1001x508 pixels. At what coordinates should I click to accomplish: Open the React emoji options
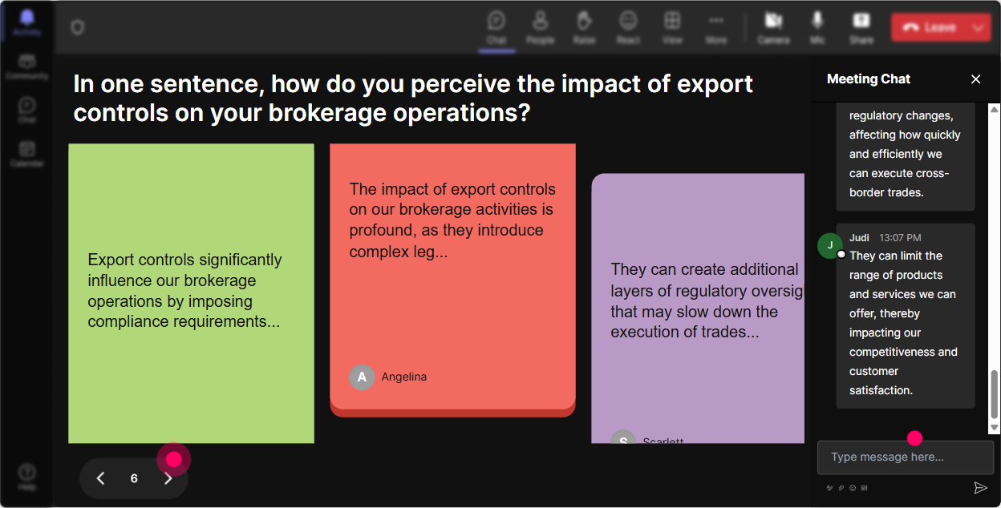pos(628,27)
